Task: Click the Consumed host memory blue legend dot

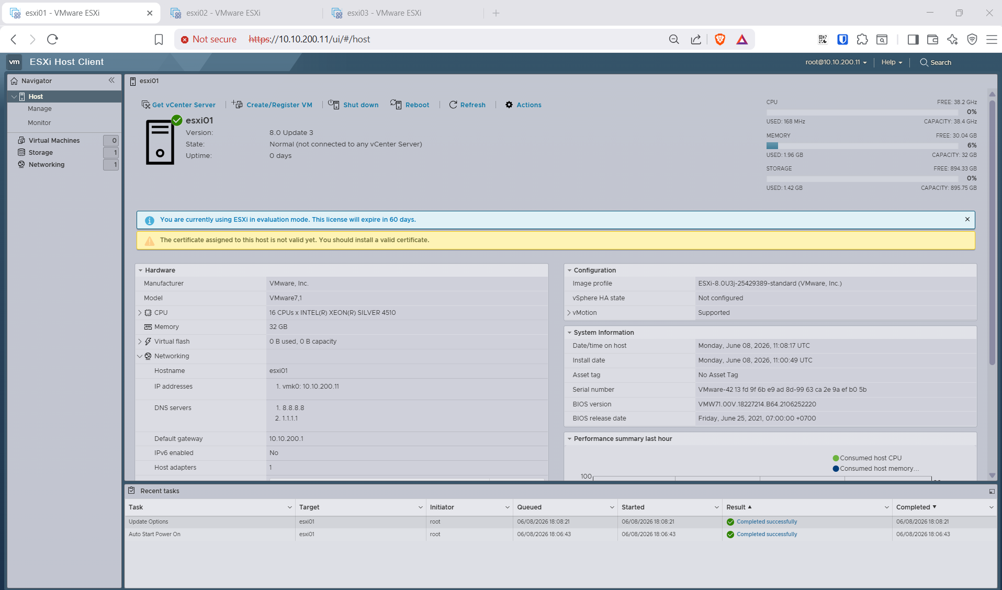Action: point(836,469)
